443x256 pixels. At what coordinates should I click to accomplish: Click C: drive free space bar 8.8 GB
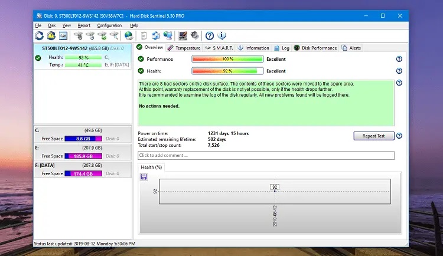(x=83, y=139)
